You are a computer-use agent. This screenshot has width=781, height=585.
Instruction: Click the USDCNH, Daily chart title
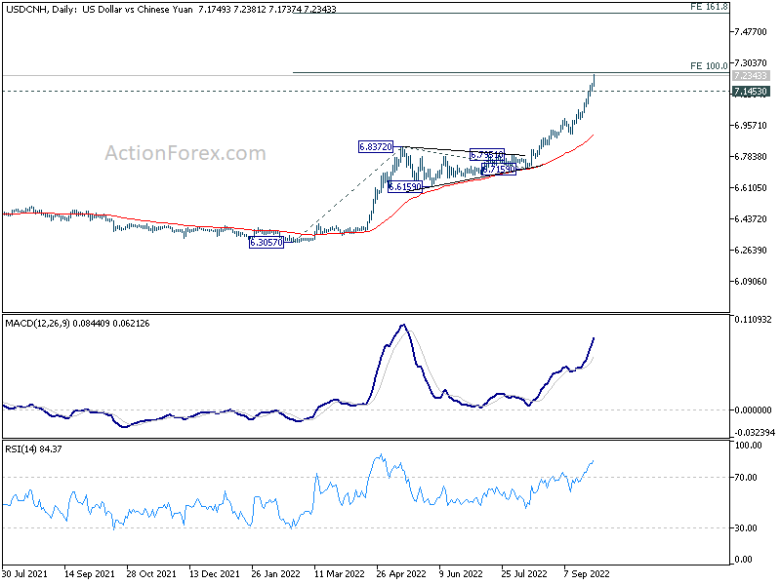[x=170, y=9]
